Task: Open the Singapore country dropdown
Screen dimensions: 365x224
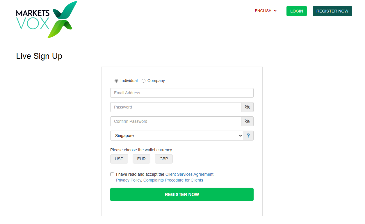Action: click(177, 136)
